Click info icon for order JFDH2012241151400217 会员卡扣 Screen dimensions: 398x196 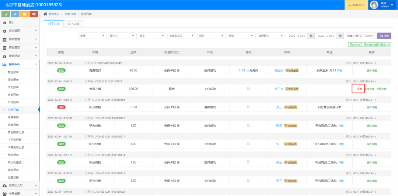(x=178, y=144)
